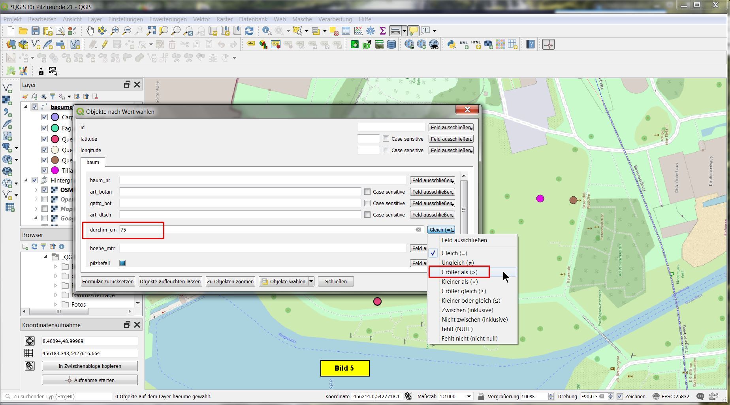This screenshot has height=405, width=730.
Task: Expand the Maßstab scale dropdown
Action: click(469, 396)
